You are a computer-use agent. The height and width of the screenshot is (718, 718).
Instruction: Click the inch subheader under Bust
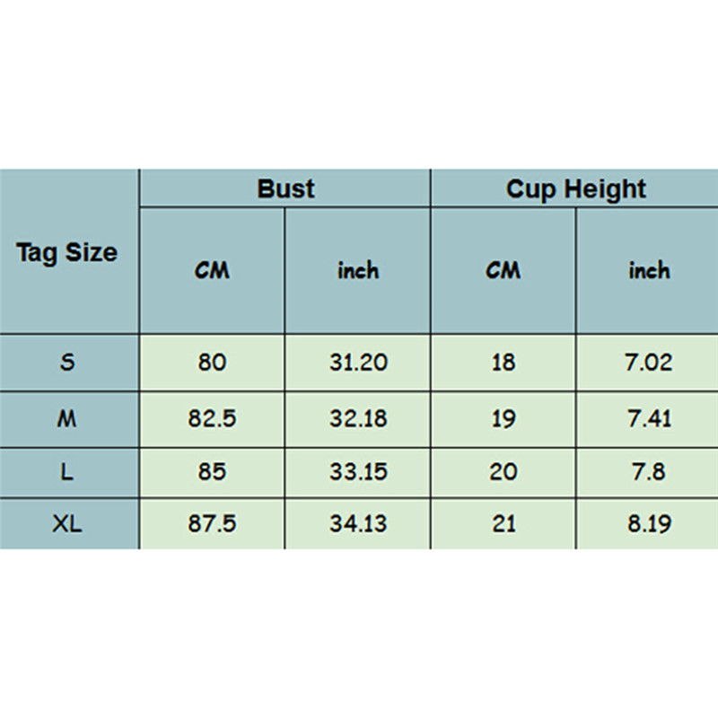(x=358, y=270)
